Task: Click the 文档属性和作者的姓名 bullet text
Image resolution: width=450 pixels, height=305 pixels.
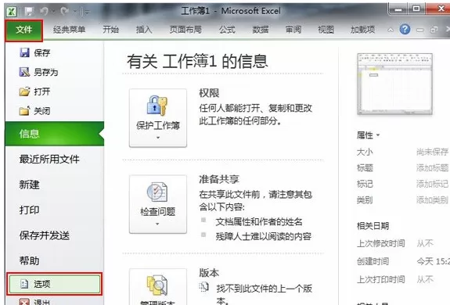Action: coord(259,221)
